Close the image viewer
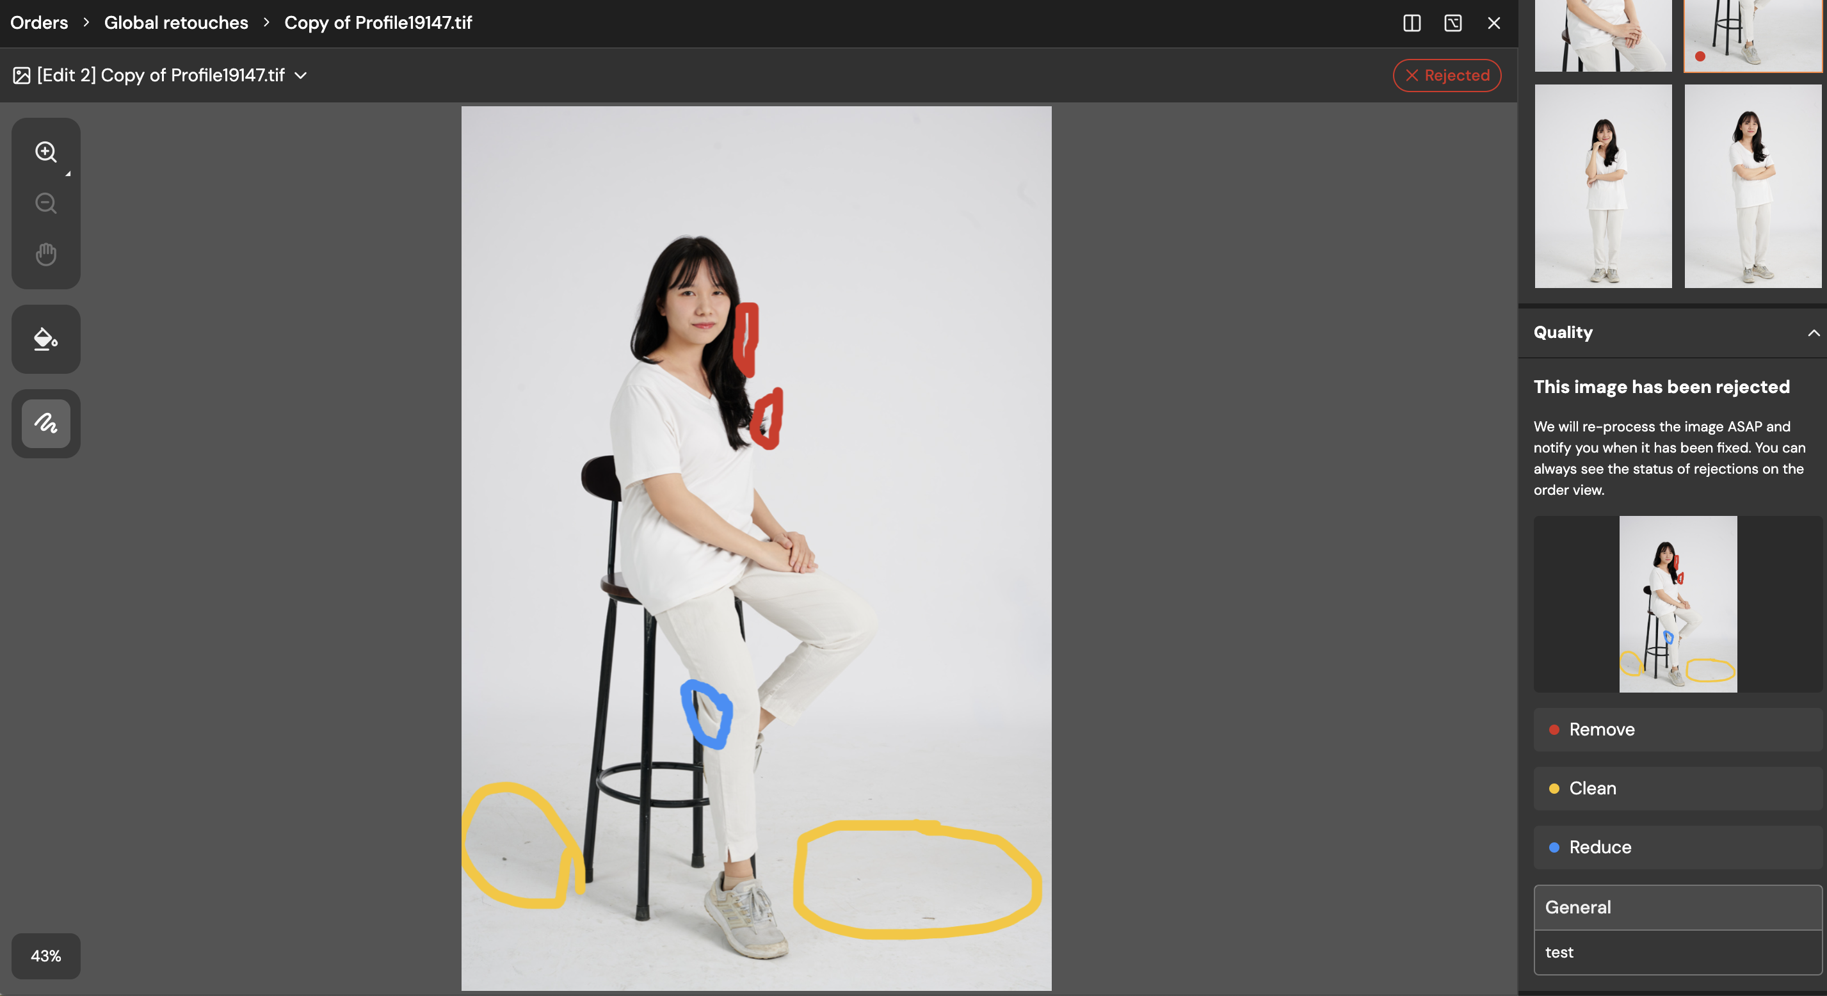1827x996 pixels. coord(1494,22)
